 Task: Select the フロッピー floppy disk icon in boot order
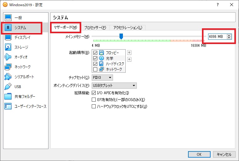tap(101, 53)
